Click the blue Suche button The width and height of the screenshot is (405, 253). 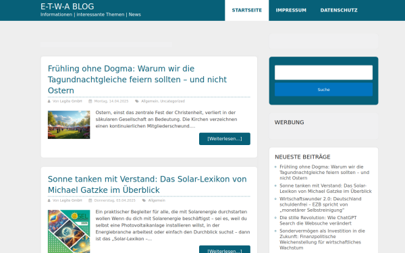point(323,90)
